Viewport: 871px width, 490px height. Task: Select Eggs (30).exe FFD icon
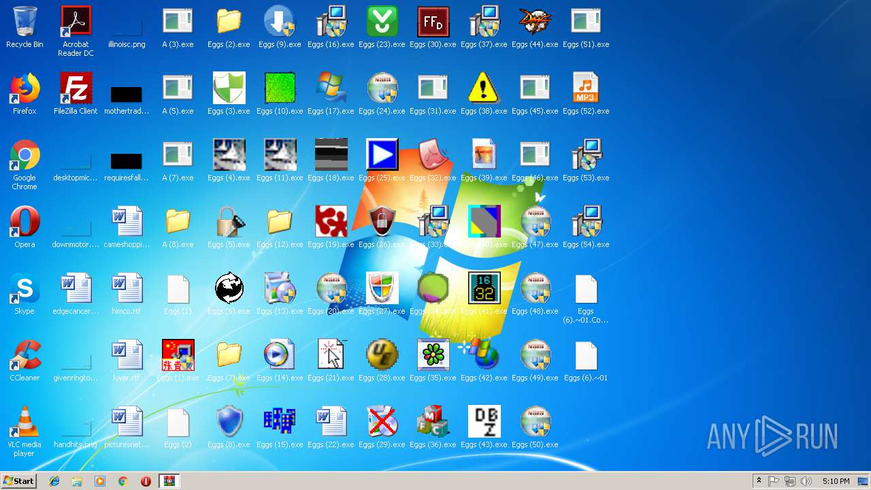point(433,27)
